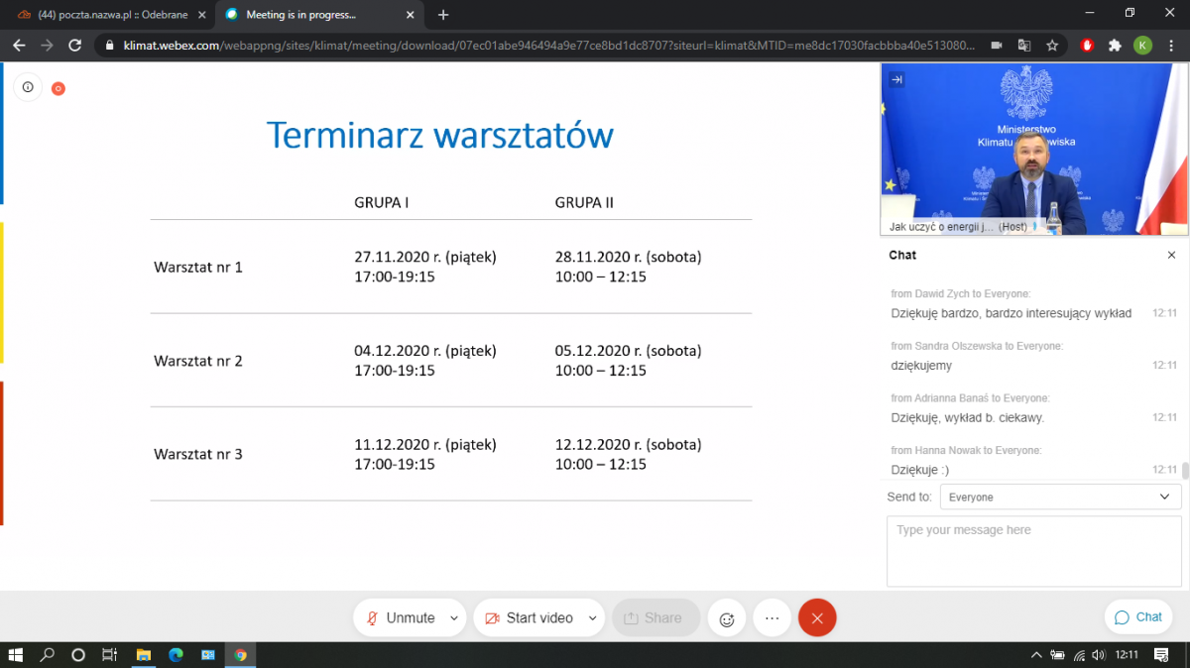Screen dimensions: 1190x668
Task: Click Adrianna Banaś's 'wykład b. ciekawy' message
Action: pos(967,417)
